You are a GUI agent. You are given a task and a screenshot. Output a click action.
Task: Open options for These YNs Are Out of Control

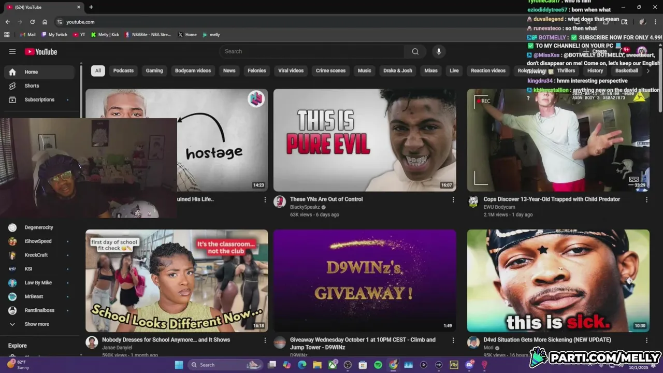coord(453,199)
